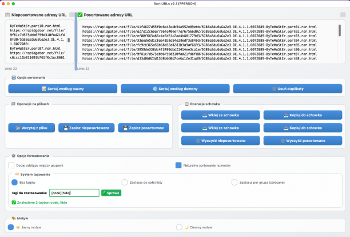This screenshot has width=350, height=237.
Task: Click the floppy disk icon on Zapisz nieposortowane
Action: coord(66,128)
